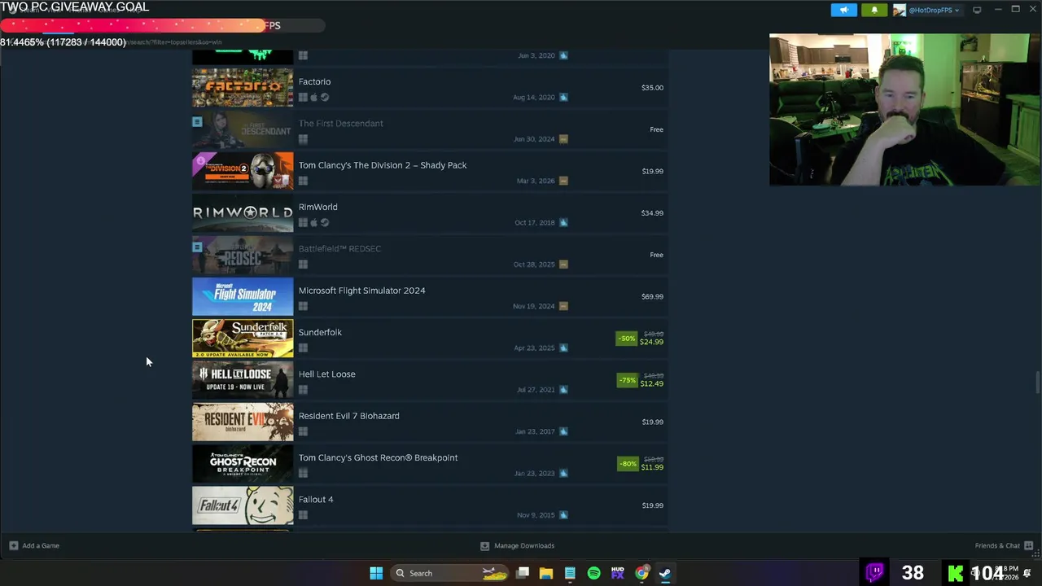The image size is (1042, 586).
Task: Open the Fallout 4 store listing
Action: pyautogui.click(x=430, y=505)
